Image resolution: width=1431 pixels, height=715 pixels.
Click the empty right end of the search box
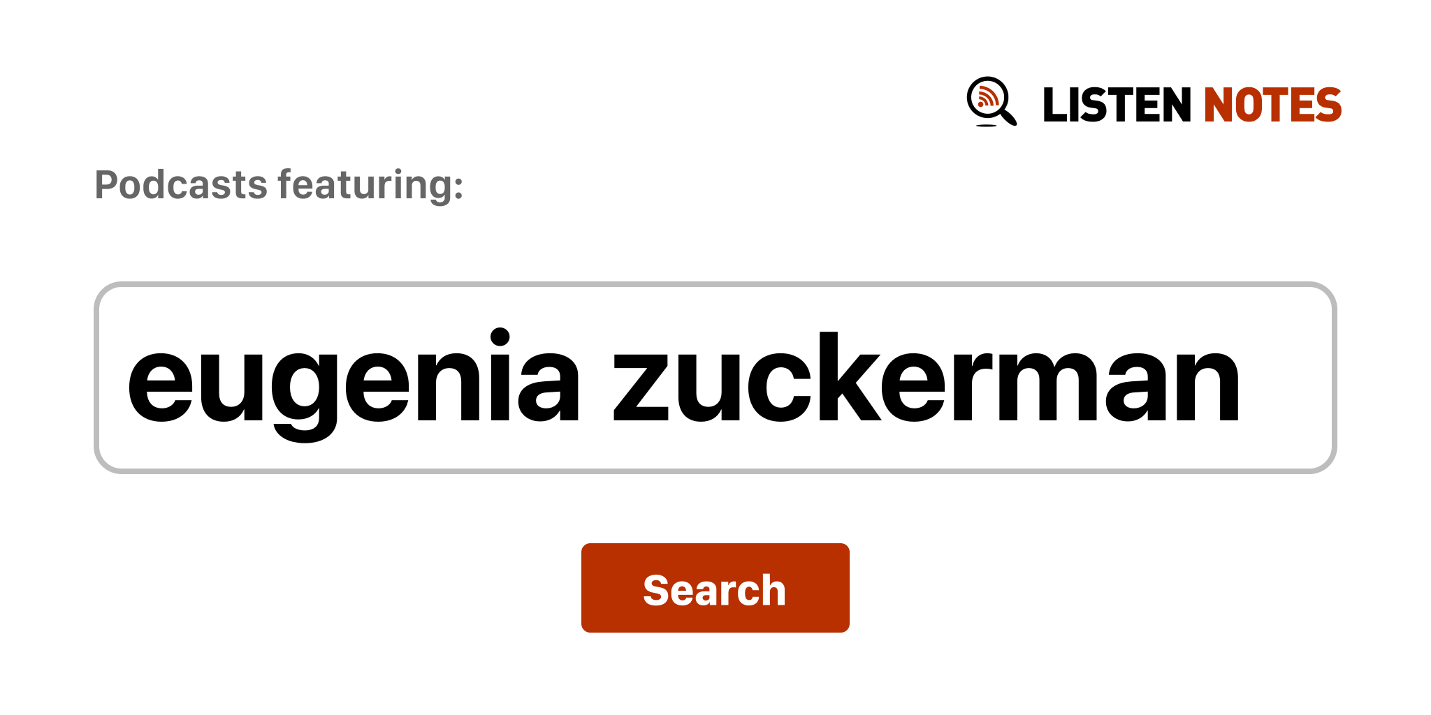pos(1289,378)
